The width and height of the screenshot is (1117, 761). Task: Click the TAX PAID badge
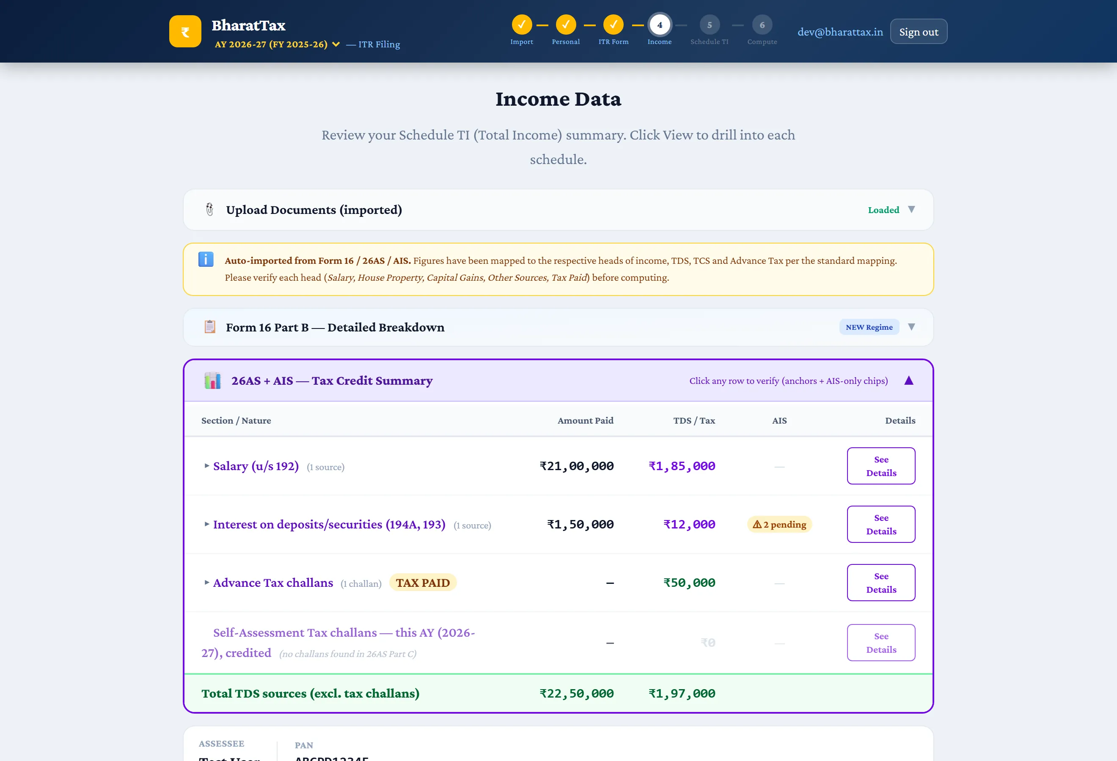pos(423,583)
